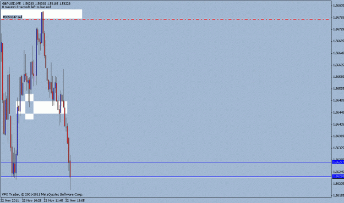This screenshot has width=344, height=203.
Task: Click the 1.56805 price scale label
Action: click(x=338, y=5)
